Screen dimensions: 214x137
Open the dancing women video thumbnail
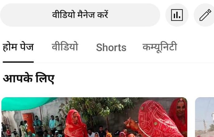pos(94,117)
